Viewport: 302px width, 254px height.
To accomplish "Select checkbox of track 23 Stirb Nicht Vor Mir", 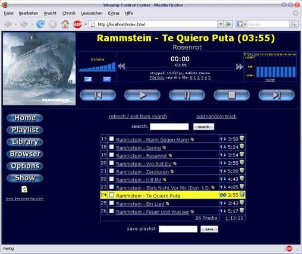I will [112, 187].
